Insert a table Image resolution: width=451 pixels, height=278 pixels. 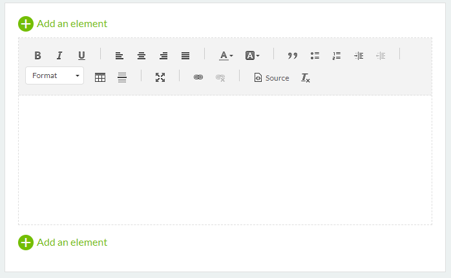click(x=100, y=77)
